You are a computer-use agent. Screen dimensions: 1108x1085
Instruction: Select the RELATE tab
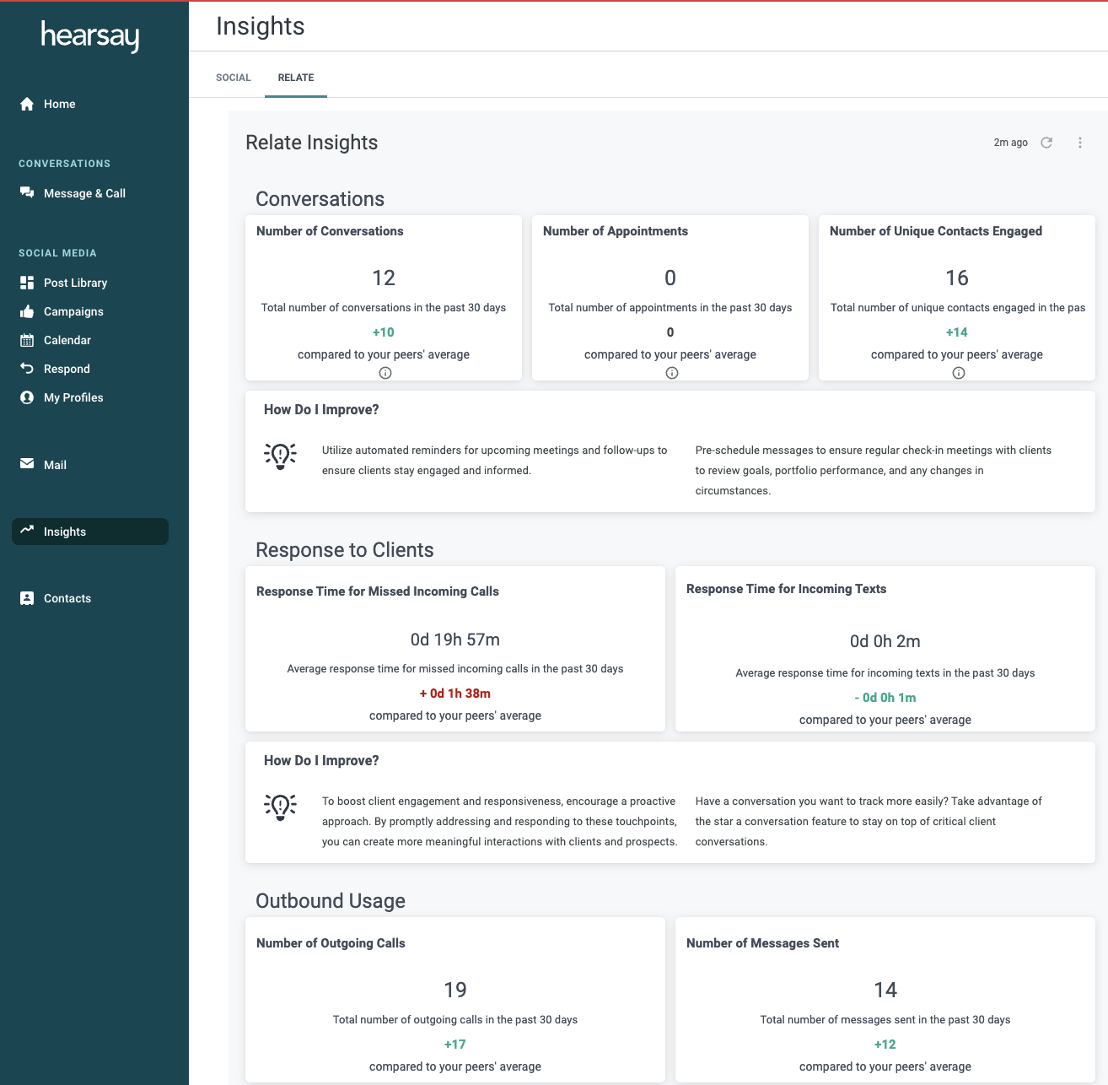(x=296, y=78)
